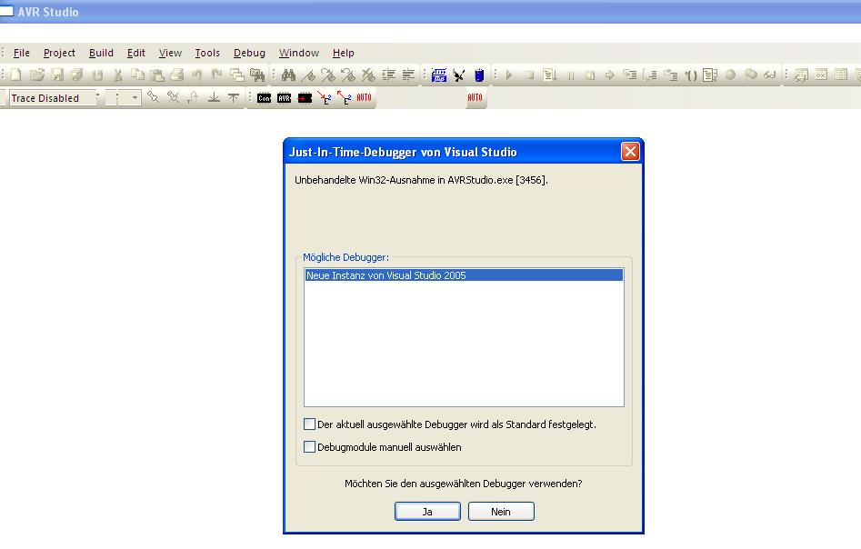
Task: Click the Run document-with-arrow icon
Action: pyautogui.click(x=550, y=75)
